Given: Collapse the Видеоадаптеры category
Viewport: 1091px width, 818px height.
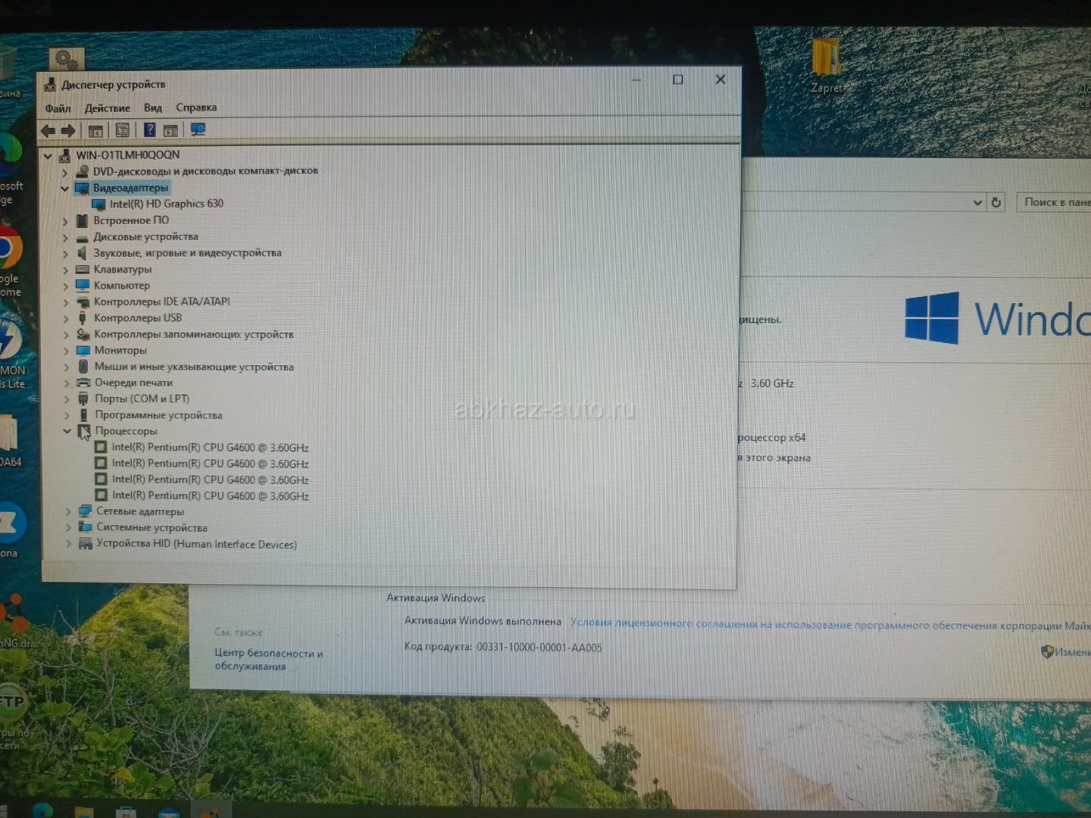Looking at the screenshot, I should [x=65, y=189].
